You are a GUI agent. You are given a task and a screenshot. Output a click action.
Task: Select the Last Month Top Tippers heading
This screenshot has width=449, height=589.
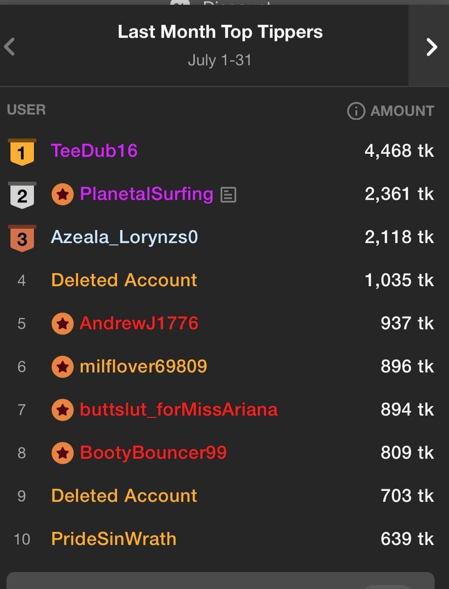pos(220,32)
